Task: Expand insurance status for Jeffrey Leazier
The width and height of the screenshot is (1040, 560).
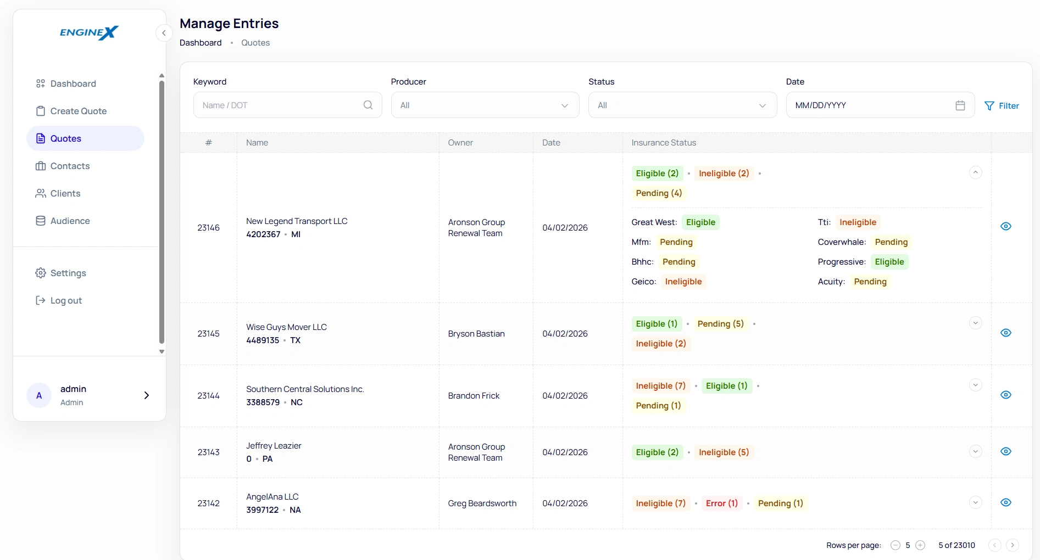Action: point(975,451)
